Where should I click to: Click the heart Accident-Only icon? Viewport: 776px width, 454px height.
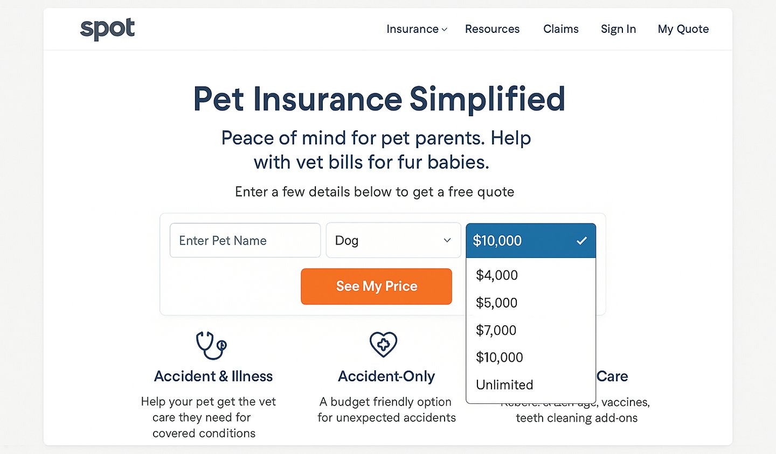click(x=383, y=344)
